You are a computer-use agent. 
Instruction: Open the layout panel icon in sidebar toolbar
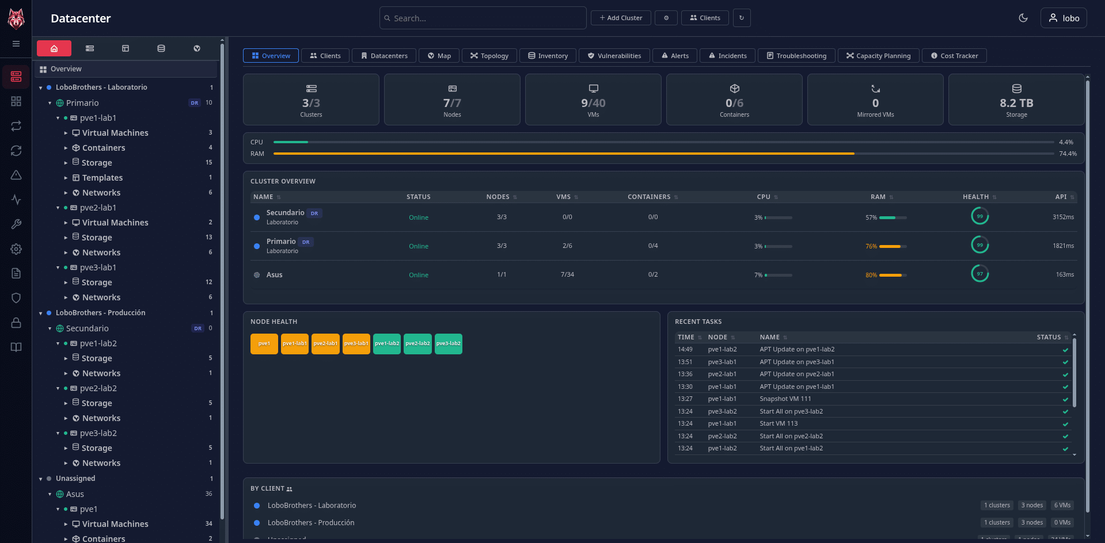126,48
